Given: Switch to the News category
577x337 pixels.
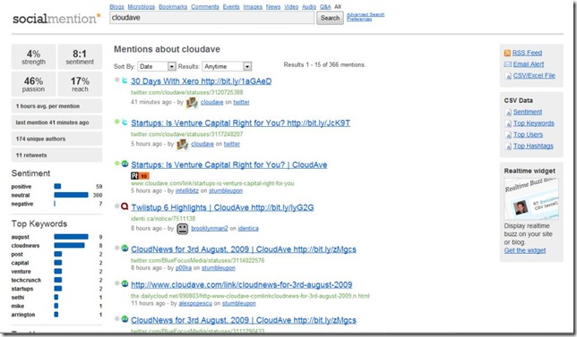Looking at the screenshot, I should point(273,6).
